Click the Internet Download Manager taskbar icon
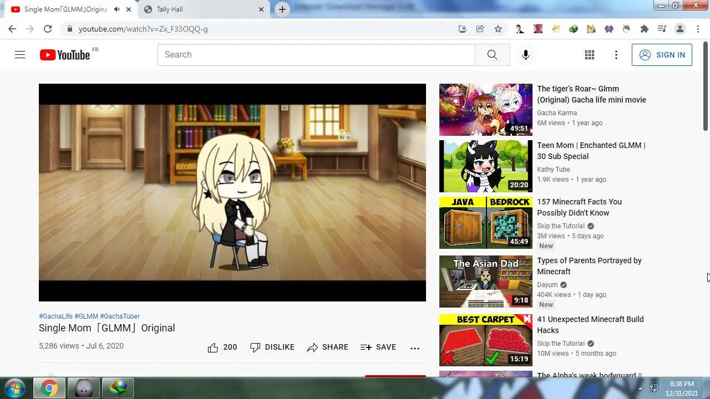Image resolution: width=710 pixels, height=399 pixels. click(x=118, y=388)
